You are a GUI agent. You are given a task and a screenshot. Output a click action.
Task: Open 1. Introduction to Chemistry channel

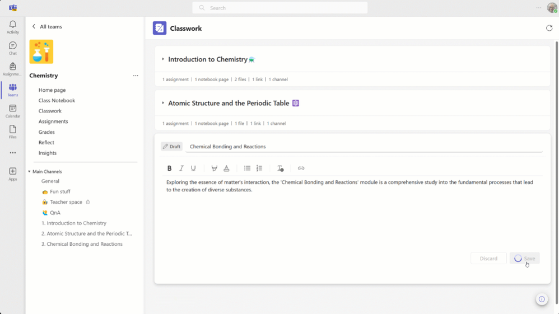pyautogui.click(x=74, y=223)
